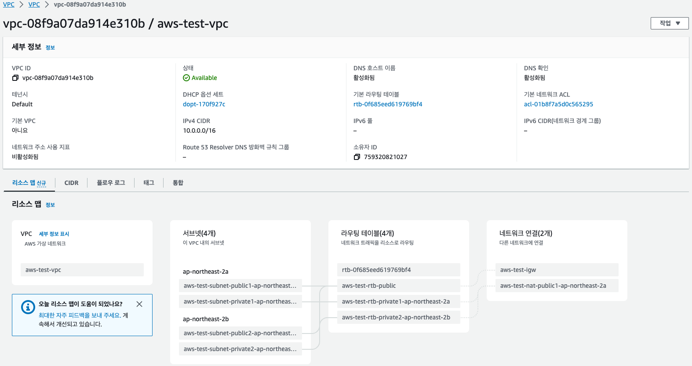Copy the owner ID 759320821027

click(357, 157)
